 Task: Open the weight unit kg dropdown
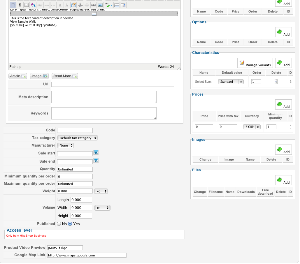[x=101, y=191]
